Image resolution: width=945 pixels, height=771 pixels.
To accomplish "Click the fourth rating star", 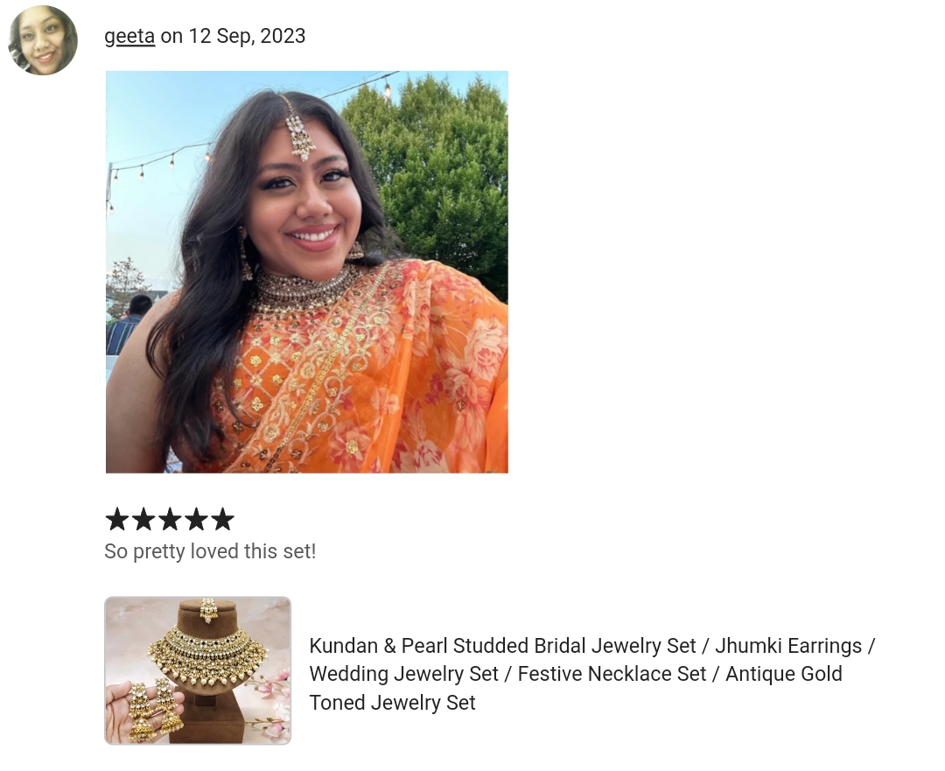I will [x=197, y=519].
